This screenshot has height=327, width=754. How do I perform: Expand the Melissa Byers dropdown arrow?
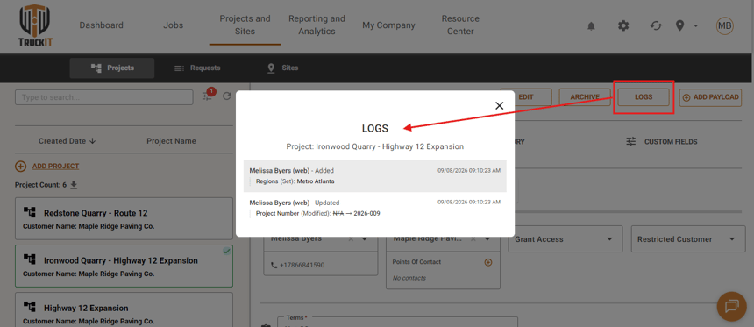tap(365, 239)
